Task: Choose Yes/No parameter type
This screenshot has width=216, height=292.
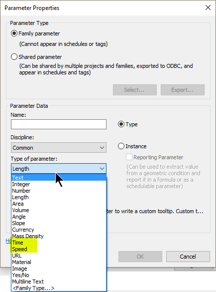Action: (59, 275)
